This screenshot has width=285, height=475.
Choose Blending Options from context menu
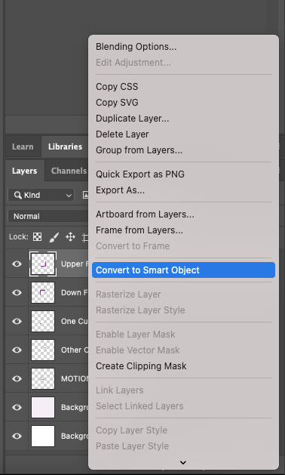coord(136,47)
